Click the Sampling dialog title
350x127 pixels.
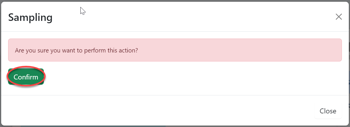click(30, 17)
